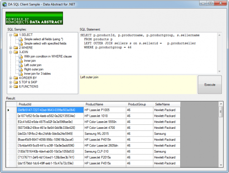Click the application icon in title bar

point(5,5)
